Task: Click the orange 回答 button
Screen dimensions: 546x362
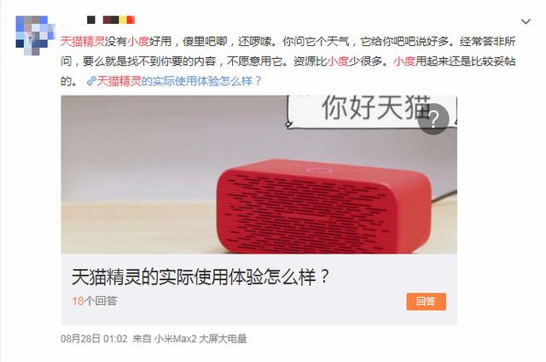Action: pos(427,301)
